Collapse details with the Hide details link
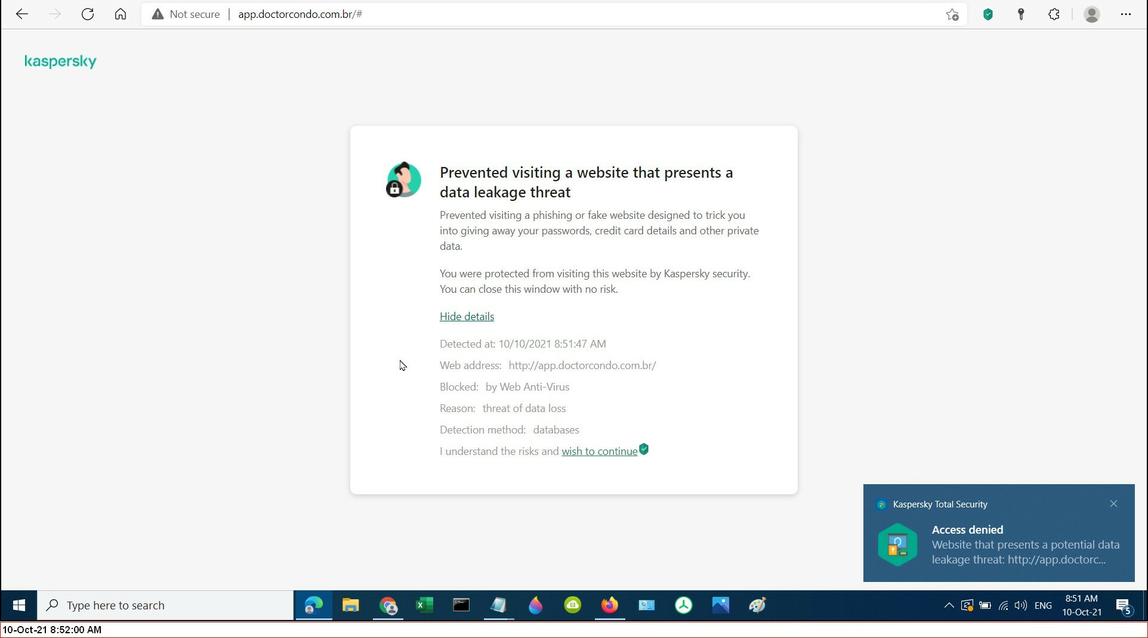Screen dimensions: 1148x638 point(467,317)
